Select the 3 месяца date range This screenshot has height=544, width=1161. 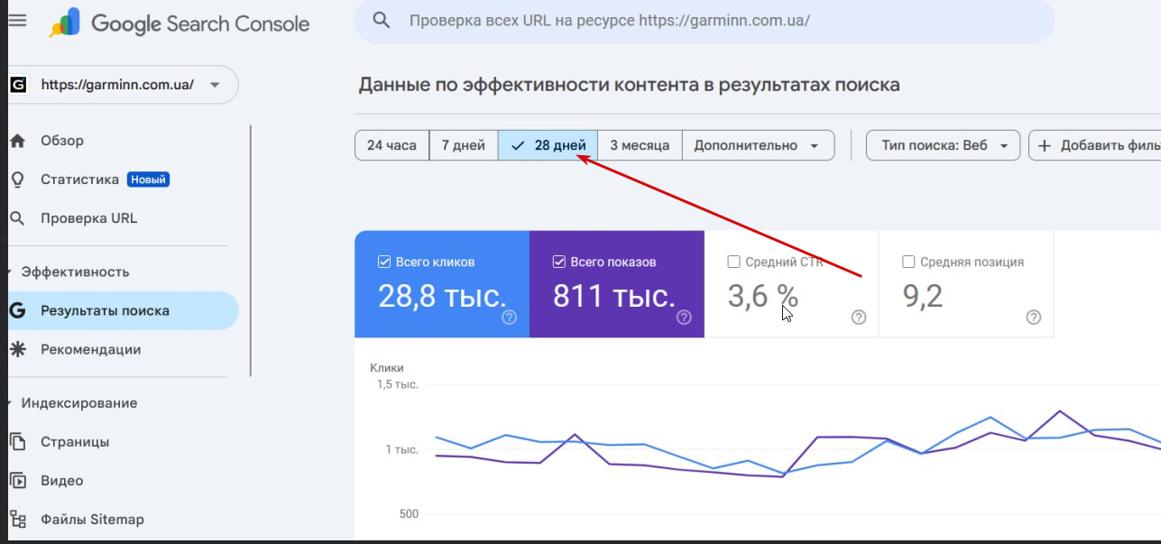[640, 145]
